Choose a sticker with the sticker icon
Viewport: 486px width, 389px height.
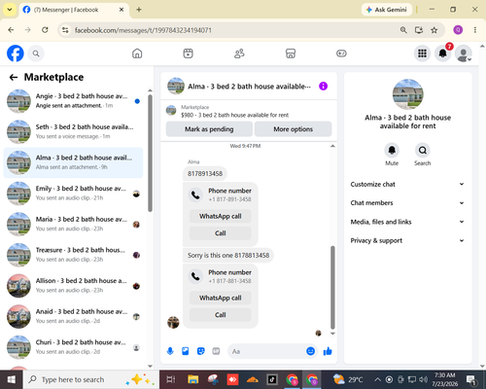(201, 351)
